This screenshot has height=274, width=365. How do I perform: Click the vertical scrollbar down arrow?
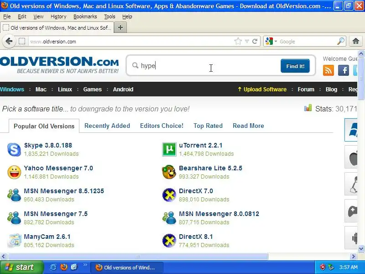361,248
